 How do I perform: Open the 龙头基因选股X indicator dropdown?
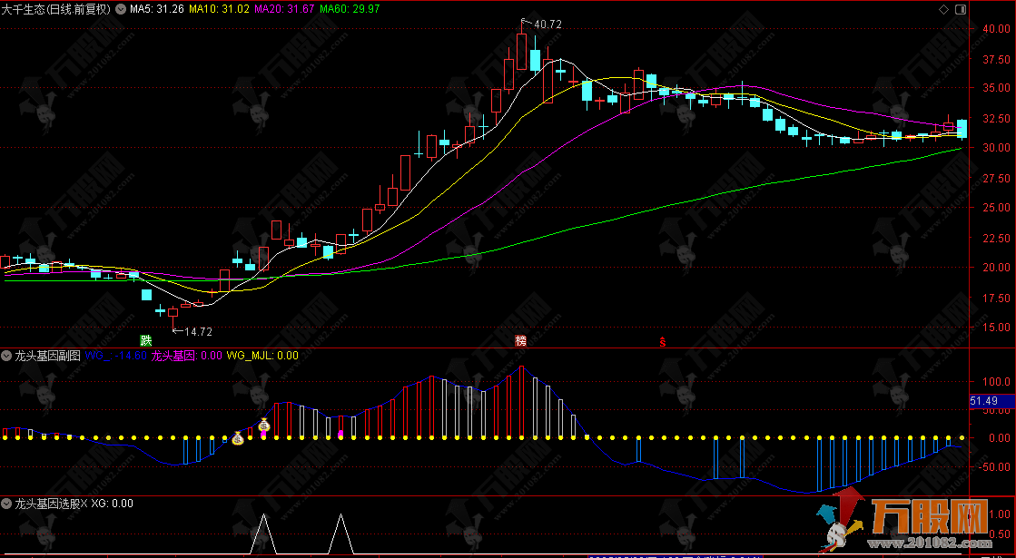(6, 503)
